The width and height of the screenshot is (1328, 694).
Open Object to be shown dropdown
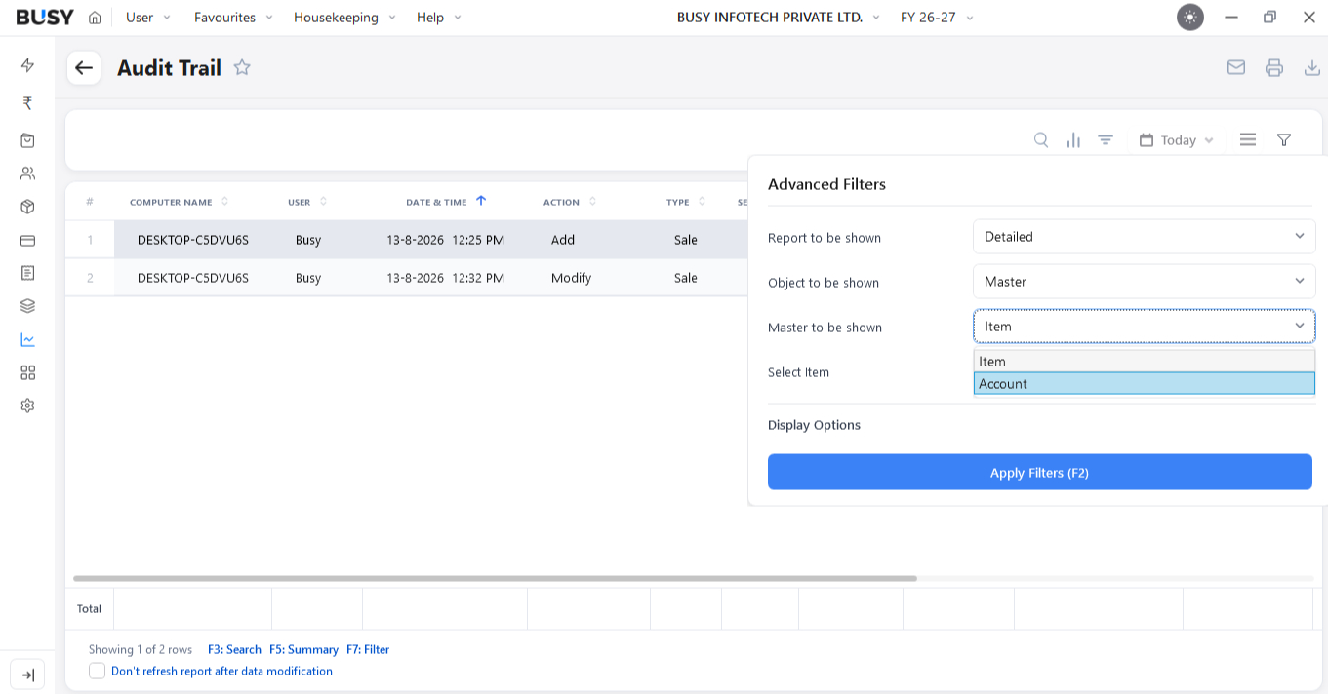[1144, 282]
